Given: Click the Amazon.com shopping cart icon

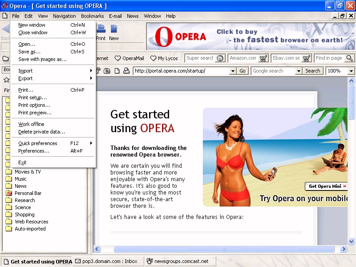Looking at the screenshot, I should [x=263, y=58].
